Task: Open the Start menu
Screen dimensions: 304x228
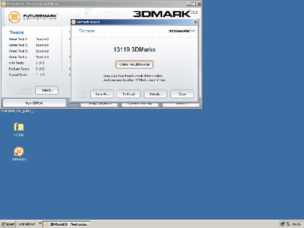Action: [x=8, y=224]
